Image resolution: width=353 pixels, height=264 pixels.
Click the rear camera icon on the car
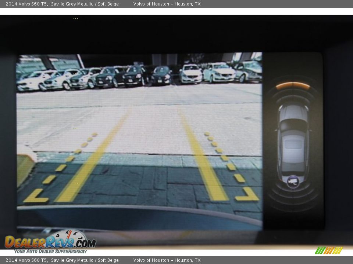(x=293, y=181)
